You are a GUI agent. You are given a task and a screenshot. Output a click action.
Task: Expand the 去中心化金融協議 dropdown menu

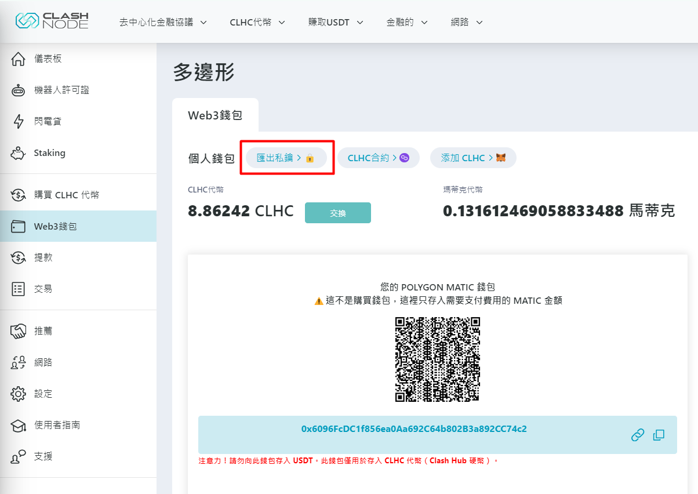pos(163,22)
